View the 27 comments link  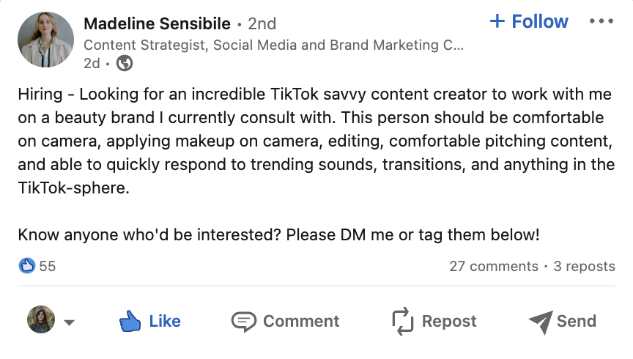coord(493,266)
